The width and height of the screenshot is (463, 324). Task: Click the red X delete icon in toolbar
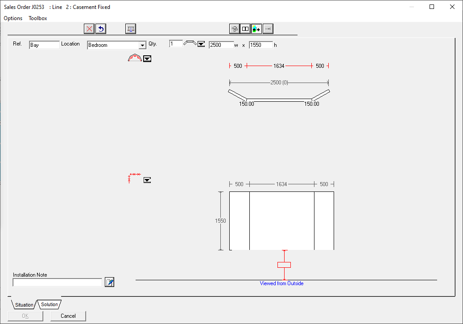point(89,29)
